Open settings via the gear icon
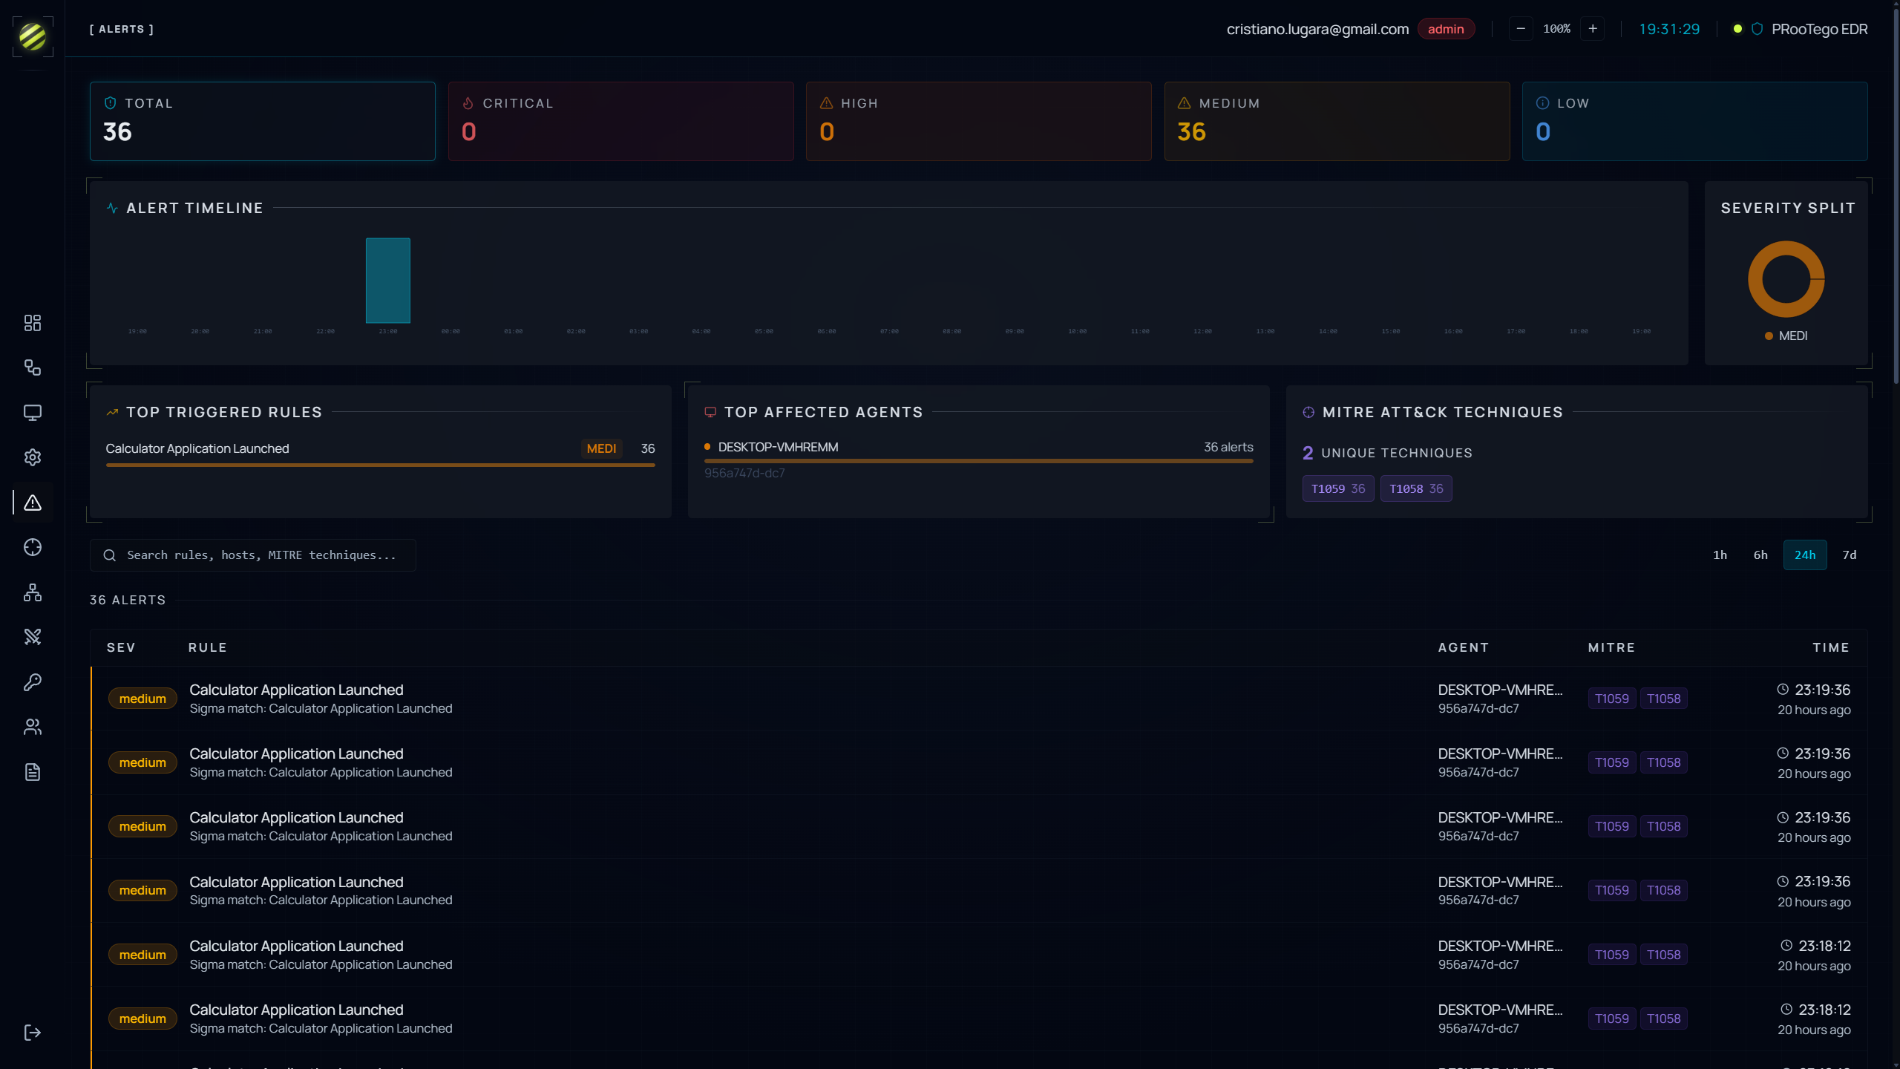Viewport: 1900px width, 1069px height. click(33, 457)
